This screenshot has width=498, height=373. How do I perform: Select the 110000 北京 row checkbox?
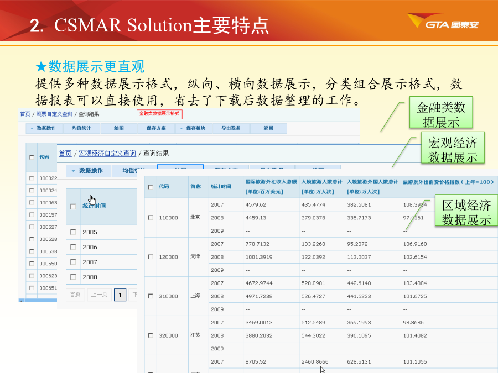click(x=151, y=218)
